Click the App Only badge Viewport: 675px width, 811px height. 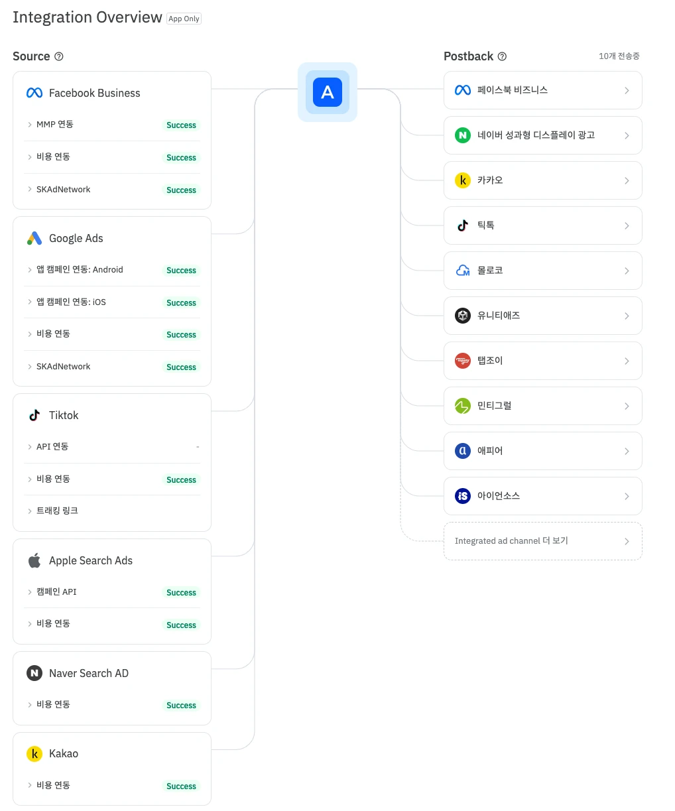coord(184,19)
